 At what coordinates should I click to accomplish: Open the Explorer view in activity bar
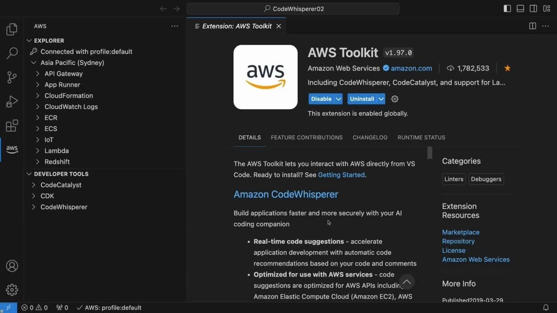click(12, 30)
